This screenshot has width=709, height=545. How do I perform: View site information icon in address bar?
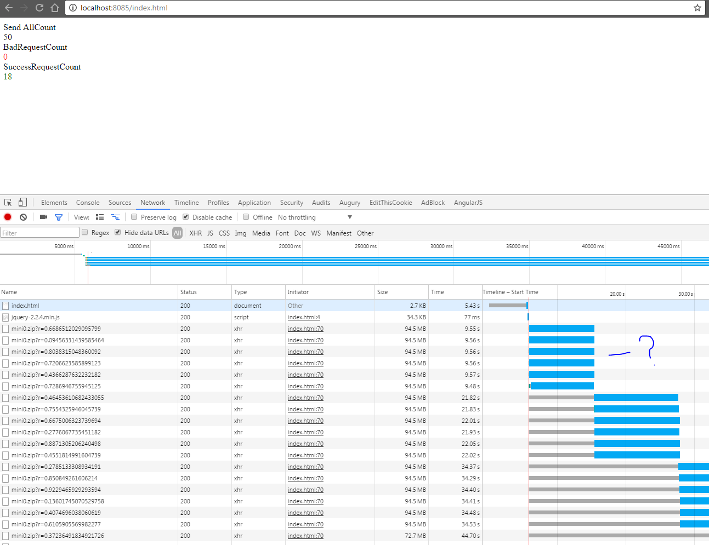point(73,8)
